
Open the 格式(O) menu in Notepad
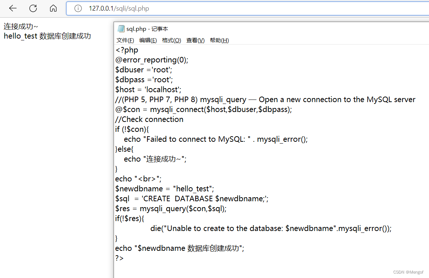[171, 40]
